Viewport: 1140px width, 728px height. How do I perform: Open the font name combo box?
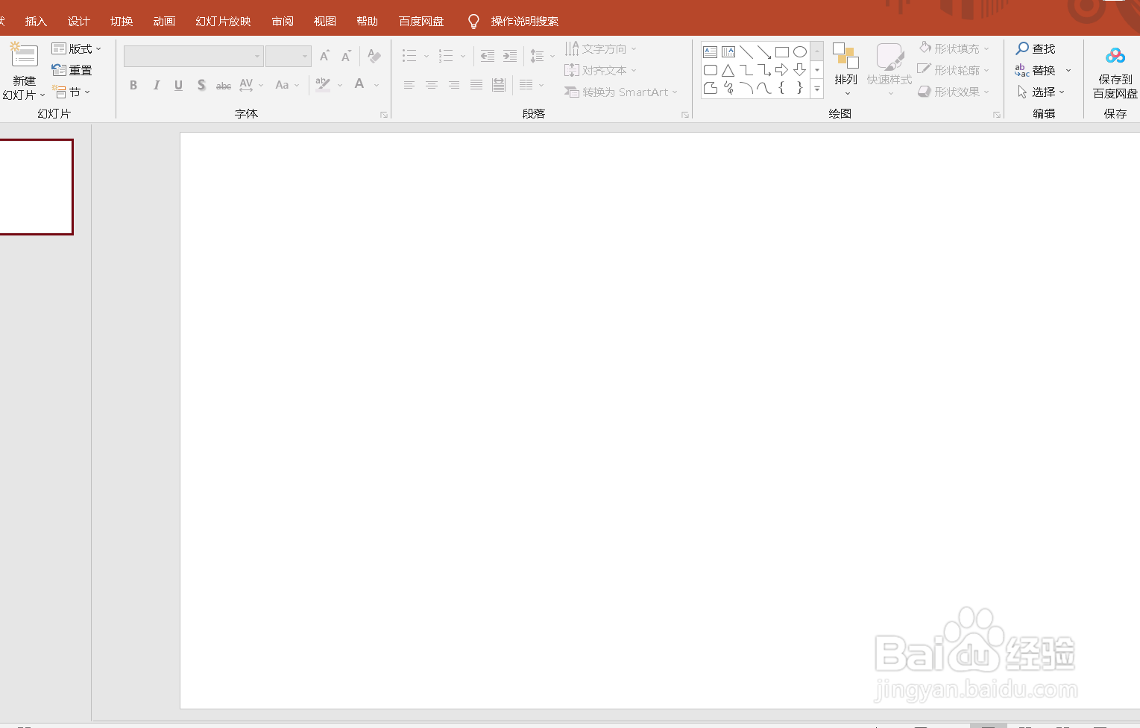pos(194,56)
